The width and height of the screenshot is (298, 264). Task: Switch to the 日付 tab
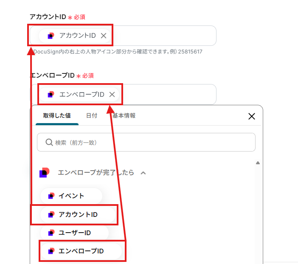tap(91, 115)
